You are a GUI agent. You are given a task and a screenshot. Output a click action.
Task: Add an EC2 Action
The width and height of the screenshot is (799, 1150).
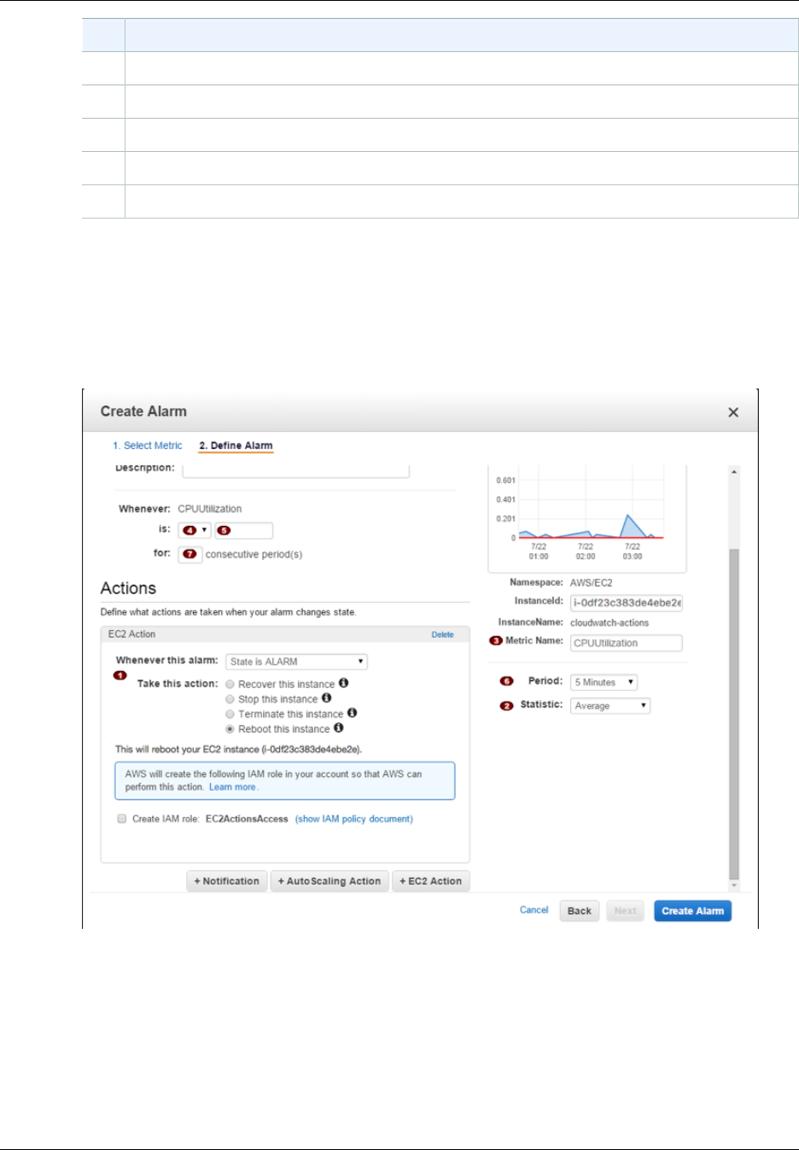[x=430, y=881]
